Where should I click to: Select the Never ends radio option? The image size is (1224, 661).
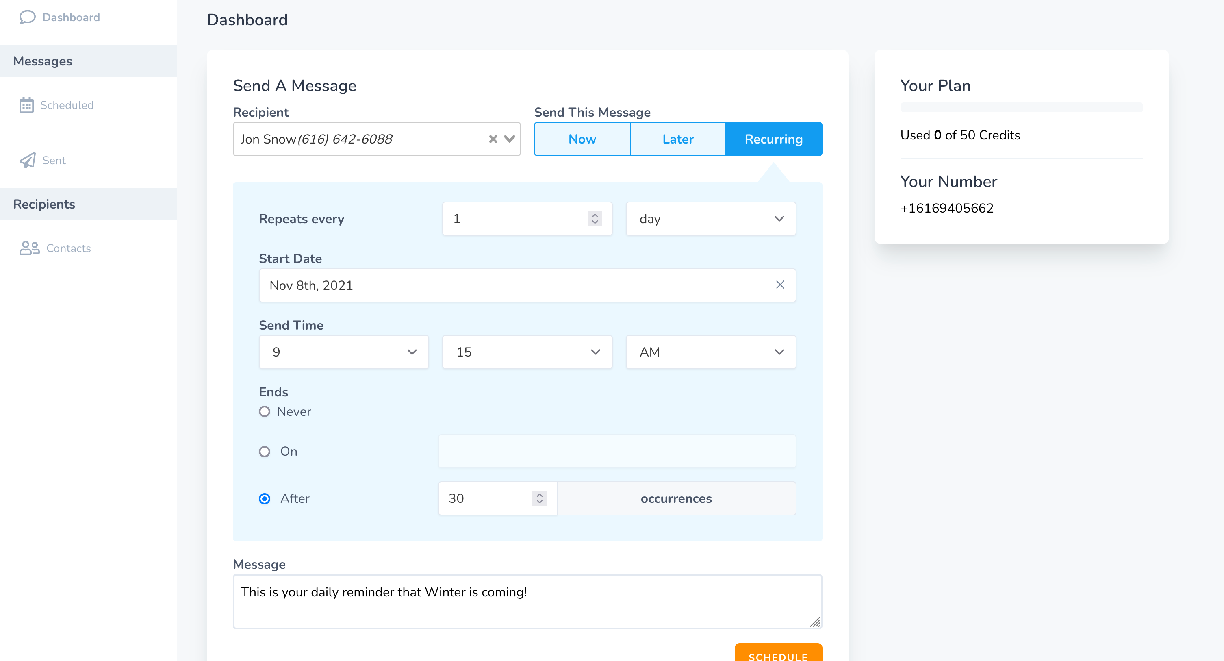(x=265, y=411)
